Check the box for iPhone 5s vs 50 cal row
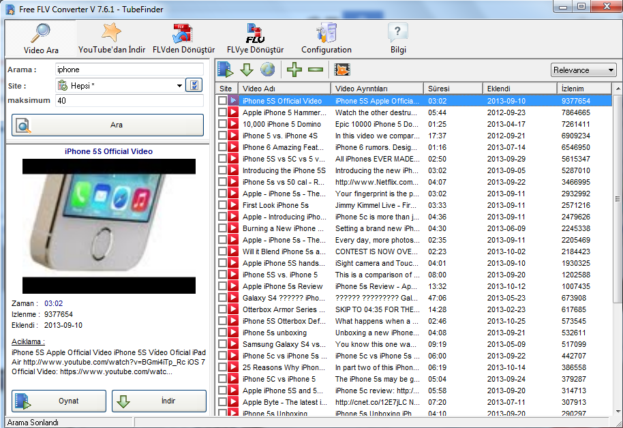The height and width of the screenshot is (428, 623). coord(222,181)
